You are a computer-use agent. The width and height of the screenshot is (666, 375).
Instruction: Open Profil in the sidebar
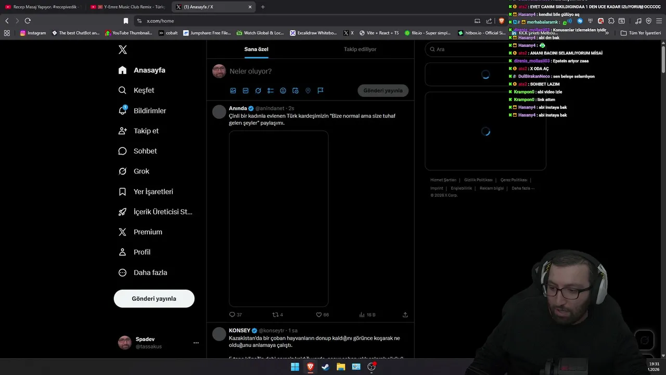click(x=134, y=252)
